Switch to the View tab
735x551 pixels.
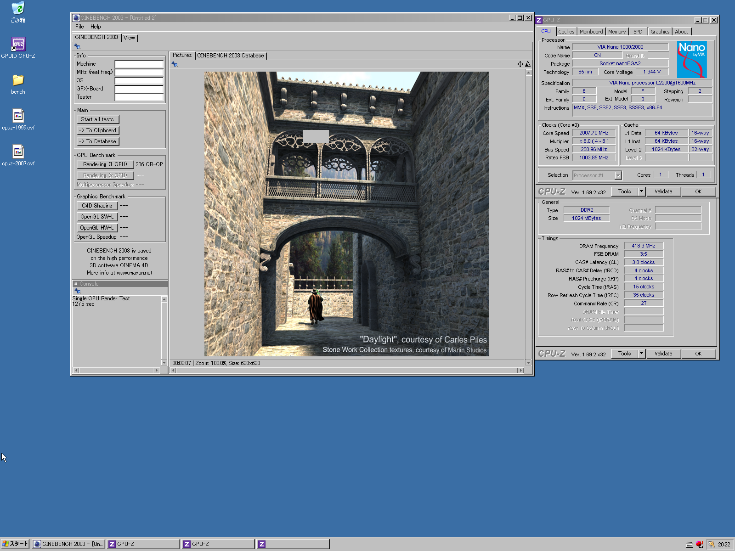coord(130,38)
